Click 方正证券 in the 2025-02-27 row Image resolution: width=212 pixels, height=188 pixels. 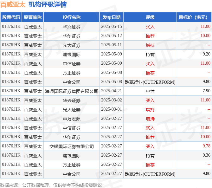pos(72,165)
